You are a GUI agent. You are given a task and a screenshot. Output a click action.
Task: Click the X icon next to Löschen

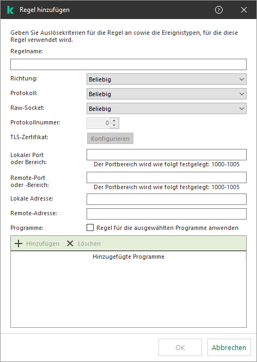point(70,244)
